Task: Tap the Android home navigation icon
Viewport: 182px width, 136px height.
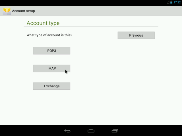Action: [x=91, y=131]
